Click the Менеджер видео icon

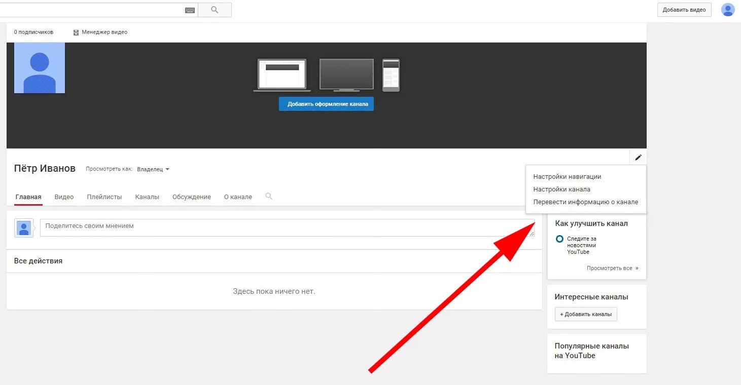tap(76, 32)
